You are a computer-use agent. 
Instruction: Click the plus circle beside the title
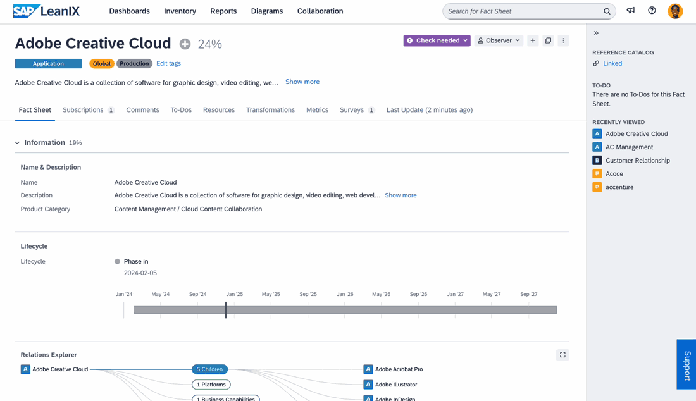tap(185, 44)
